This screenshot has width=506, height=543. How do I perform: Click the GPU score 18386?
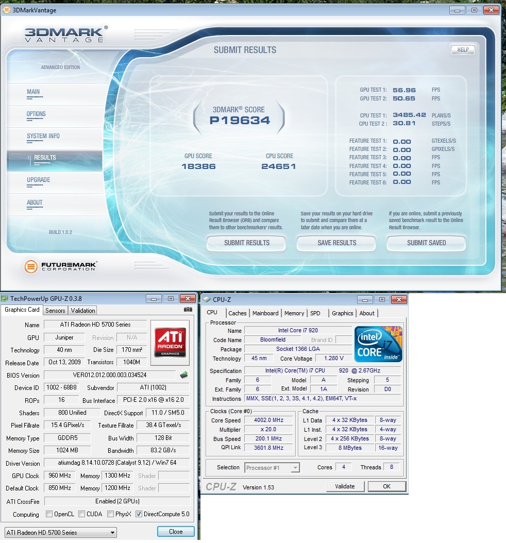point(198,166)
